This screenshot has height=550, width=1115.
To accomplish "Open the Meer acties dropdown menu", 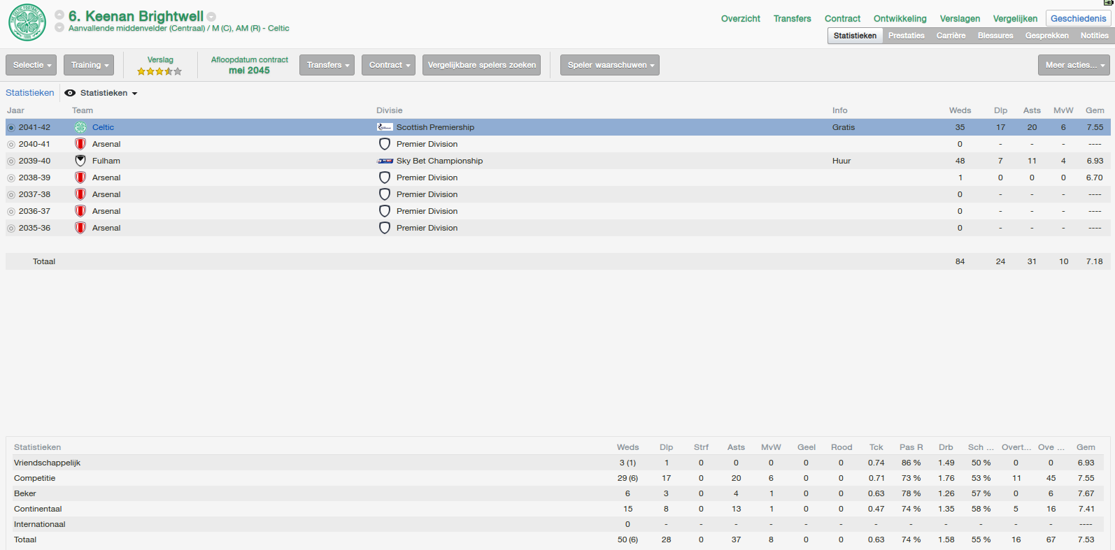I will click(x=1074, y=65).
